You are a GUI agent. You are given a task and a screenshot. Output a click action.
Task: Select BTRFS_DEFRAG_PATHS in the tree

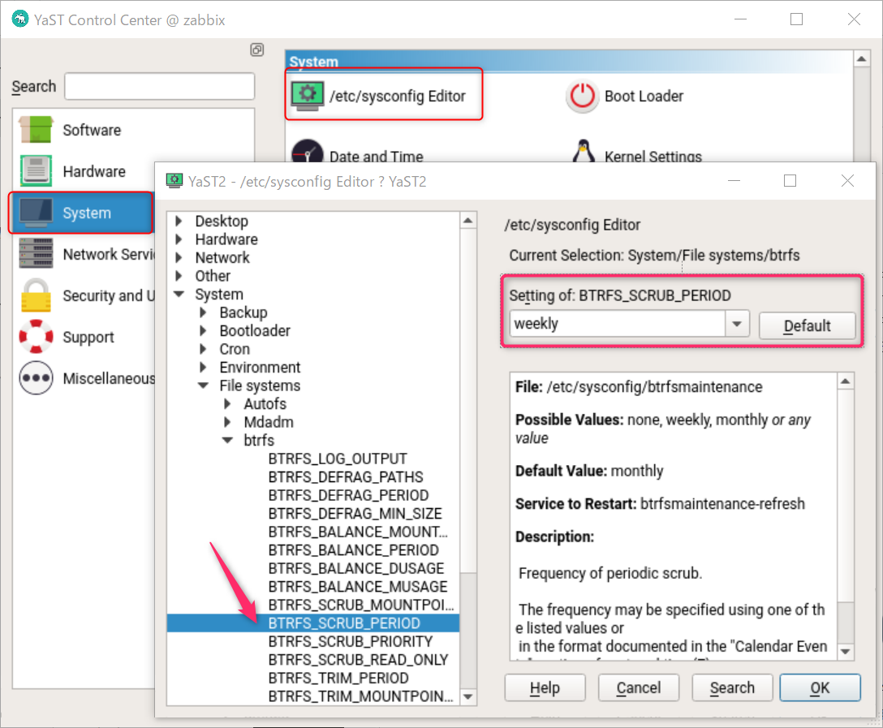tap(345, 477)
